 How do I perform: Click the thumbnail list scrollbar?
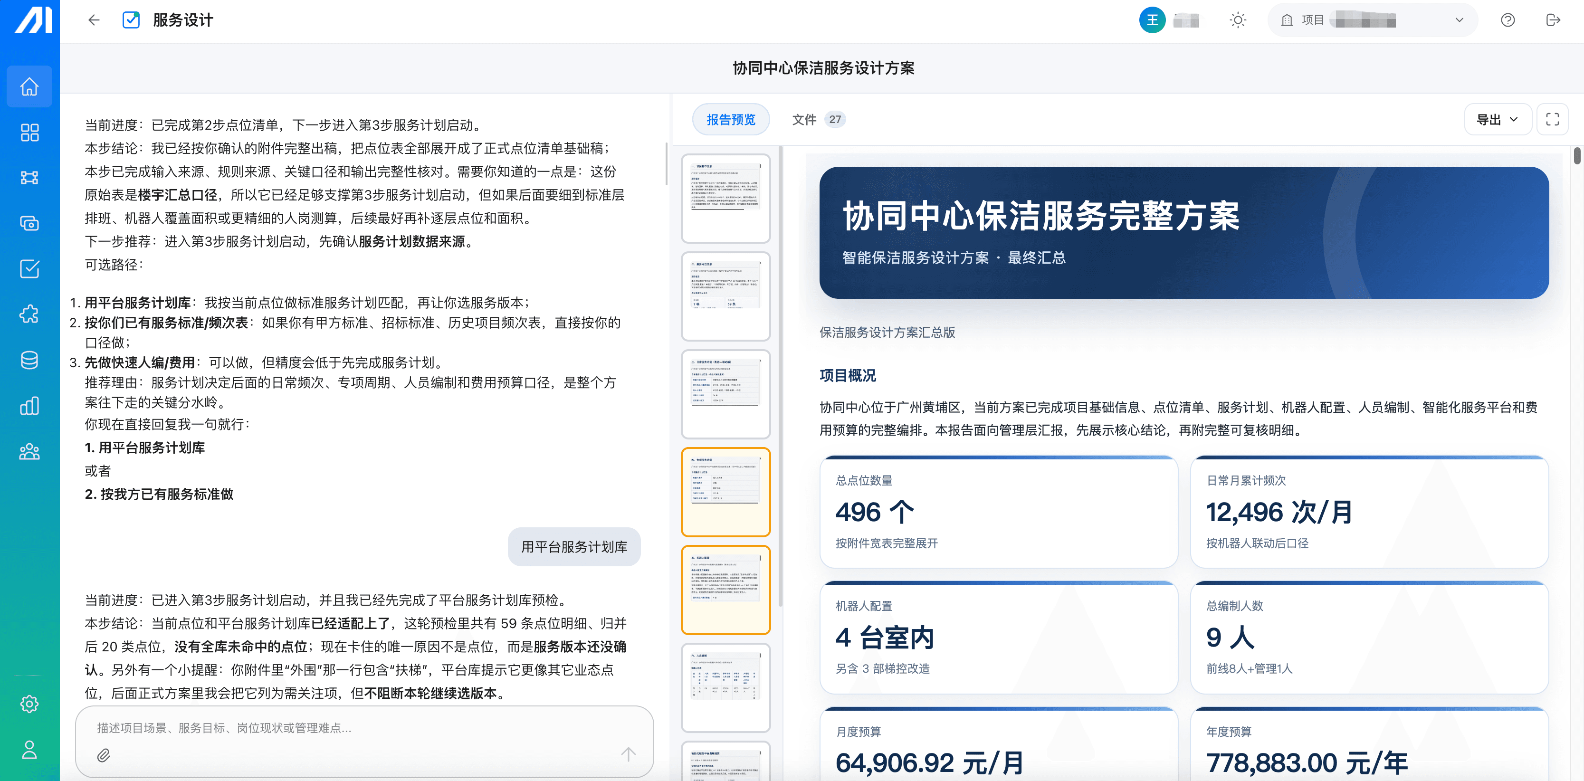pyautogui.click(x=780, y=376)
